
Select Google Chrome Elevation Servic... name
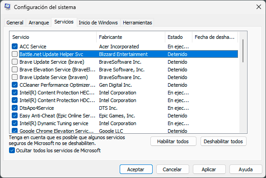coord(56,131)
